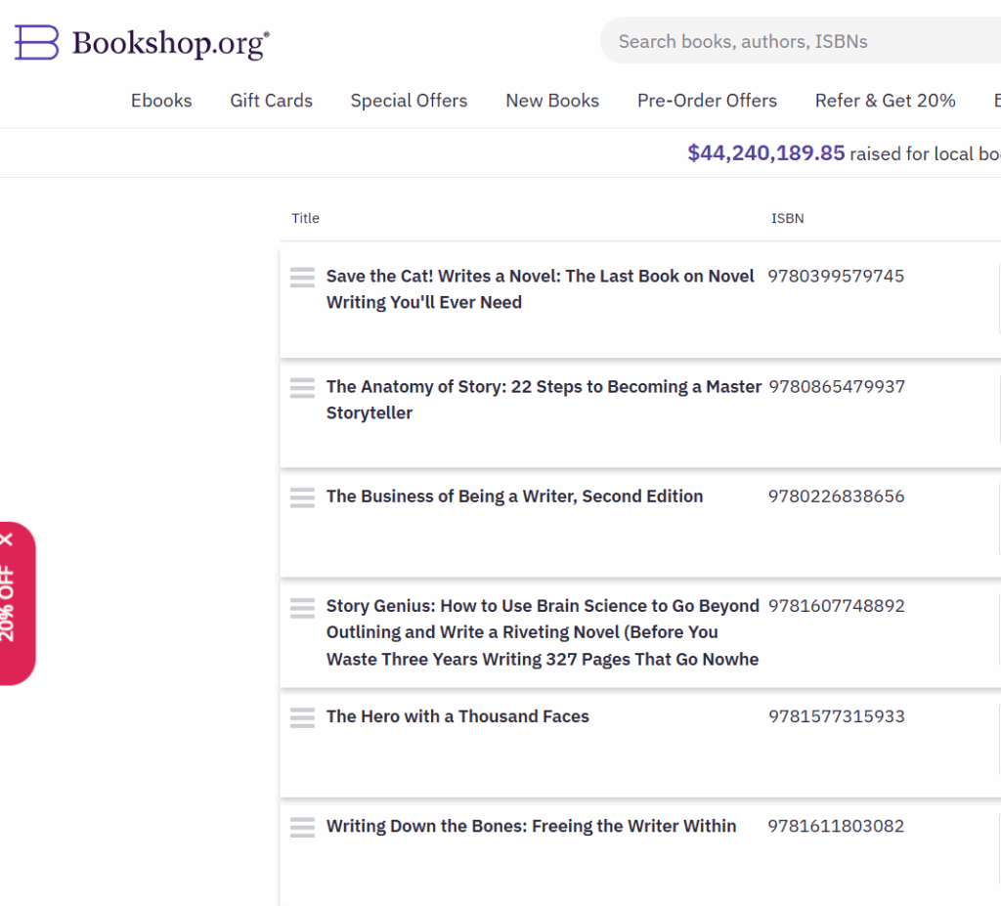1001x906 pixels.
Task: Click ISBN 9781611803082 in the list
Action: 836,826
